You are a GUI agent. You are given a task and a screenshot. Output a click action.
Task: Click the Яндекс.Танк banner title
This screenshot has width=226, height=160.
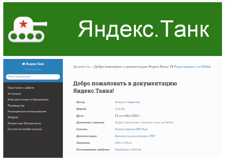144,29
